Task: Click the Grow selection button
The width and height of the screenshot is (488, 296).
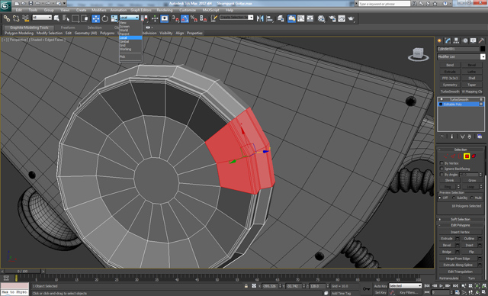Action: pyautogui.click(x=472, y=181)
